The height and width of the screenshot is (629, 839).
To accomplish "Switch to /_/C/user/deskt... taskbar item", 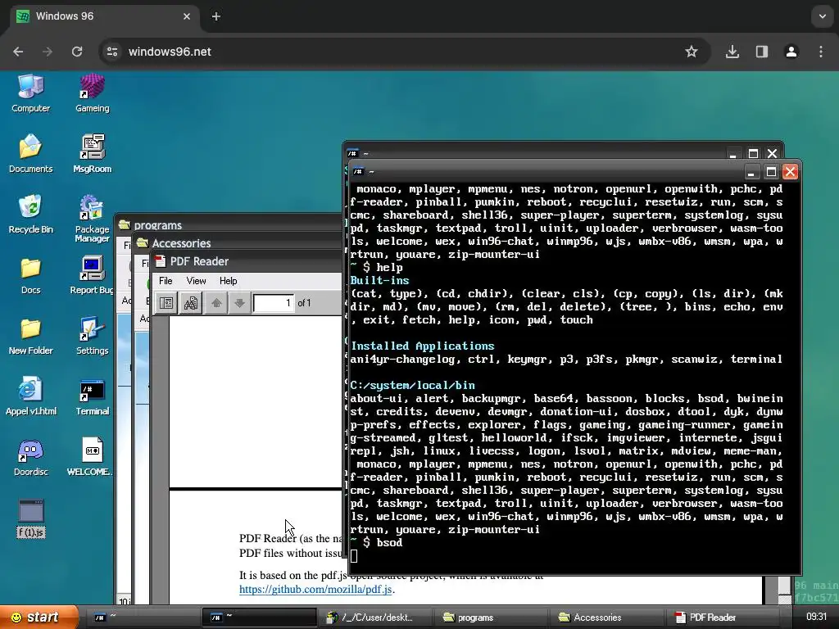I will point(374,617).
